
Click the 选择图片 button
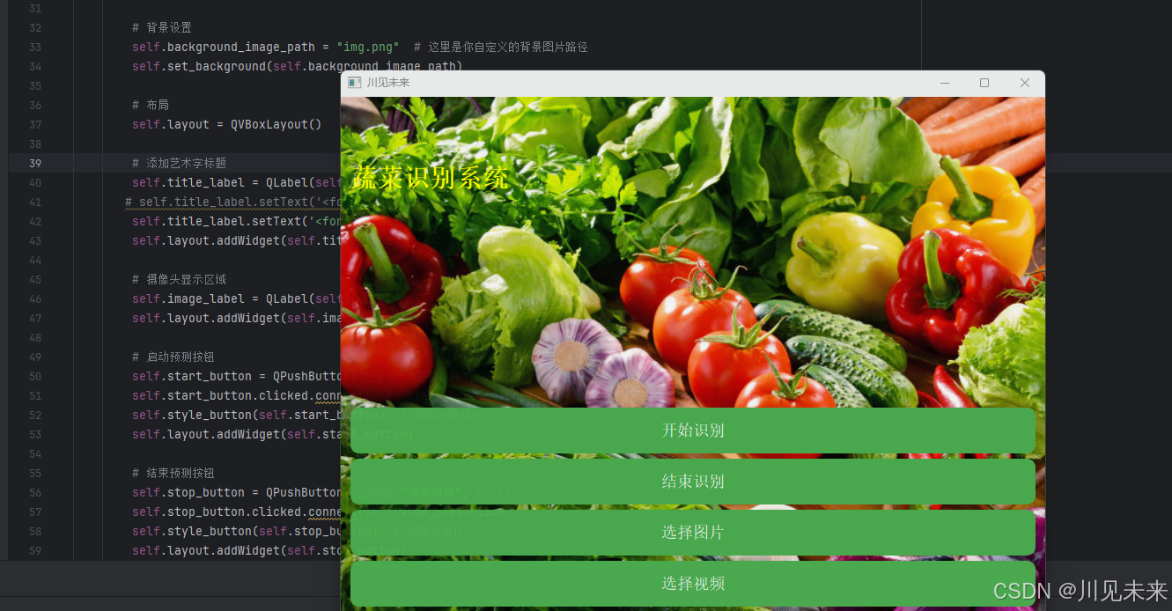(692, 533)
